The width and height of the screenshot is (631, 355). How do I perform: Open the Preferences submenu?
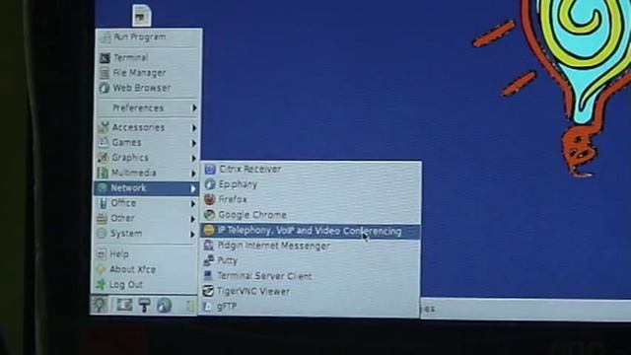(x=148, y=107)
